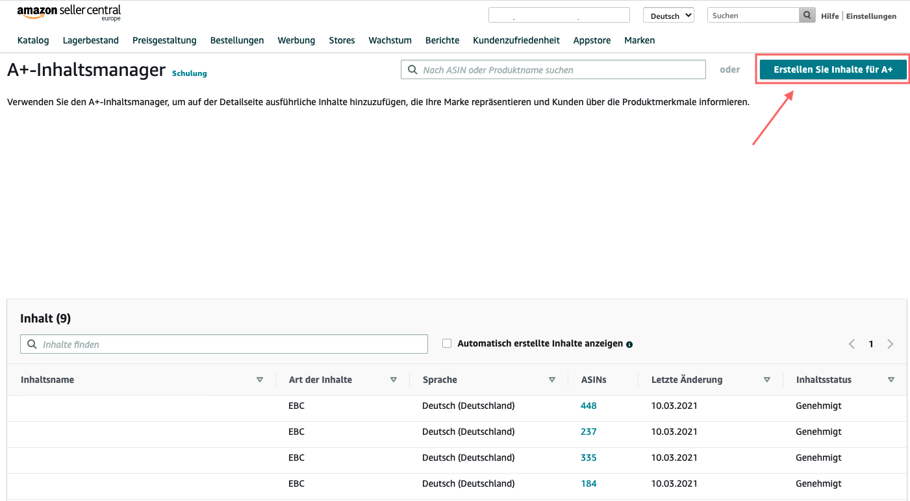
Task: Click the magnifier search button in header
Action: 807,16
